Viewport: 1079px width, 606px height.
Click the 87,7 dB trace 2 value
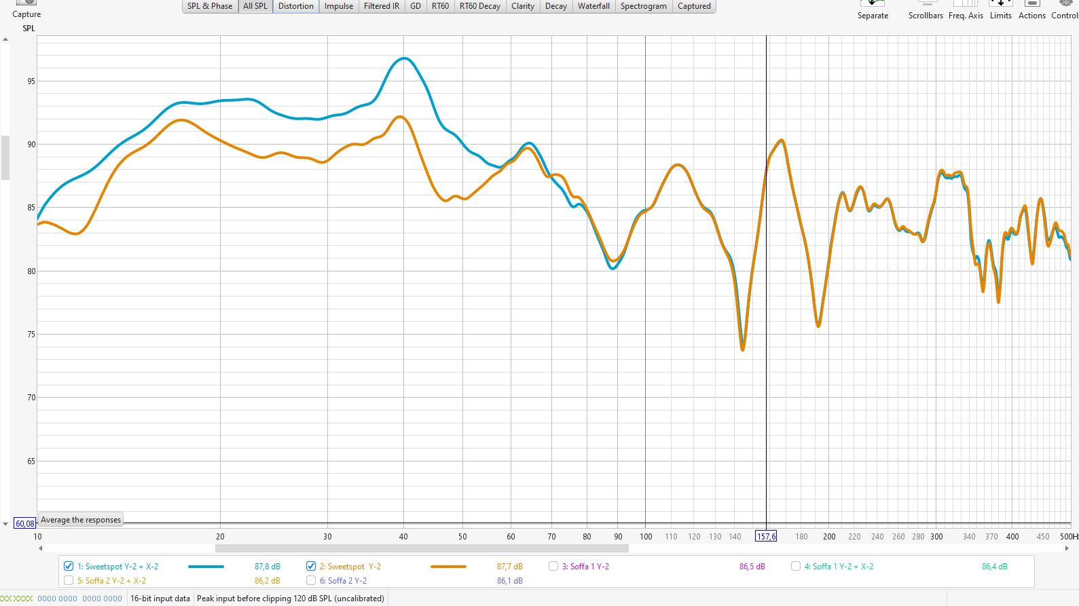pos(510,566)
